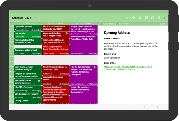179x121 pixels.
Task: Select the Auditorium column header
Action: tap(28, 24)
